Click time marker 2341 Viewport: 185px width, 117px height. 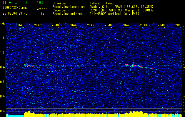[20, 25]
